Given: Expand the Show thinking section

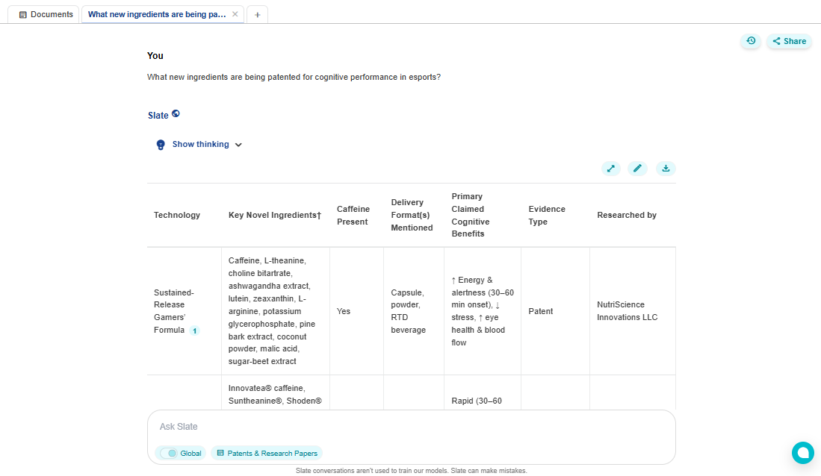Looking at the screenshot, I should 200,145.
